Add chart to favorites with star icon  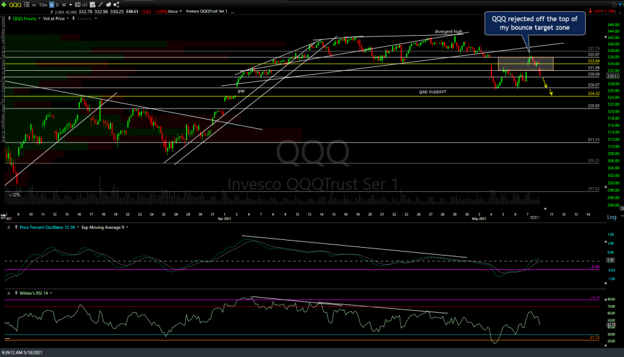[x=614, y=5]
